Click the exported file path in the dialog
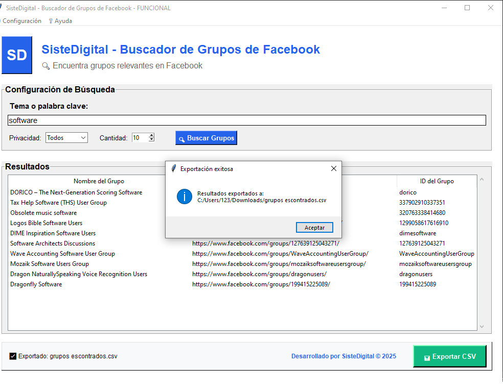 click(x=262, y=200)
